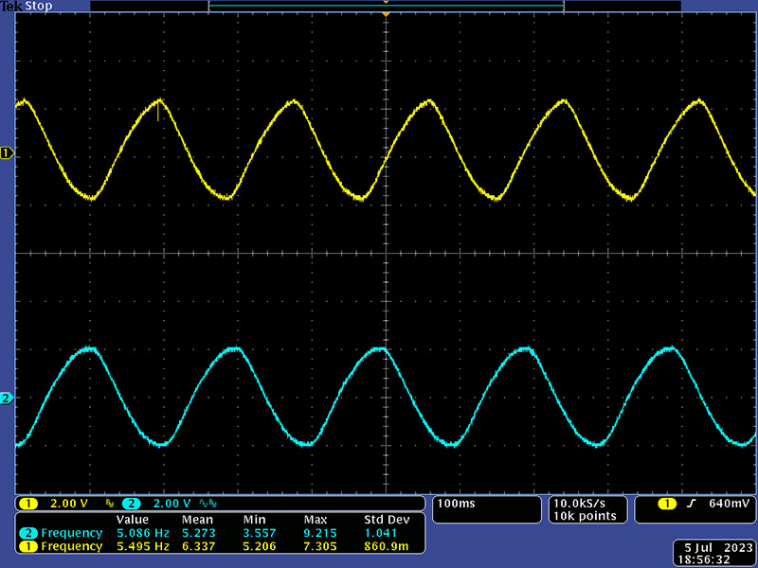Click the yellow channel 1 badge in the vertical readout

pos(28,504)
